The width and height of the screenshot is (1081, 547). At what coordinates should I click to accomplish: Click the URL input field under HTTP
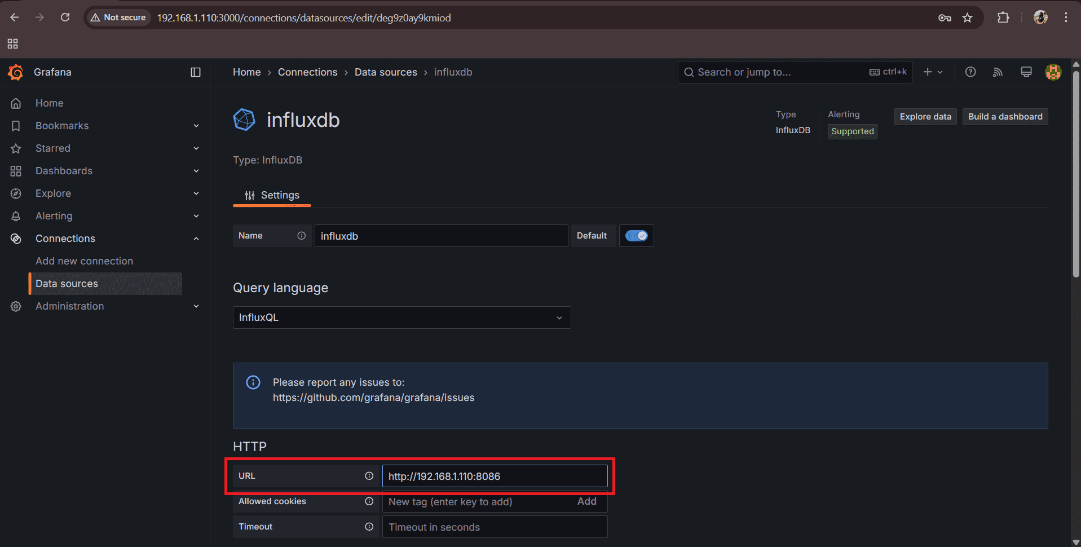pyautogui.click(x=495, y=476)
